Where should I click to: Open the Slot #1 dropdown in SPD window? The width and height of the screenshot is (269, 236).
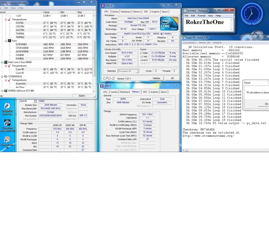tap(35, 101)
